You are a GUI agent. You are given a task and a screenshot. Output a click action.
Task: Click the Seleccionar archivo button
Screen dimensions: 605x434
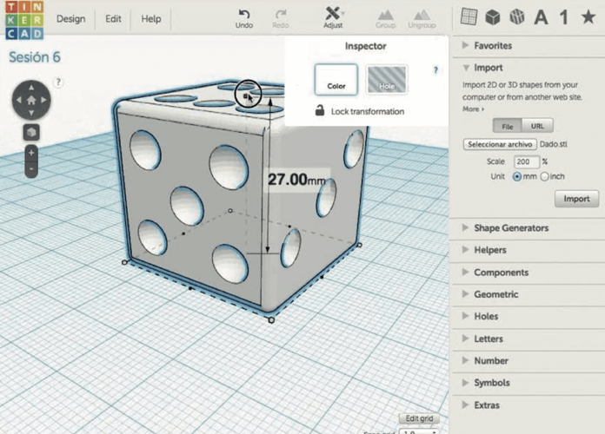[500, 144]
